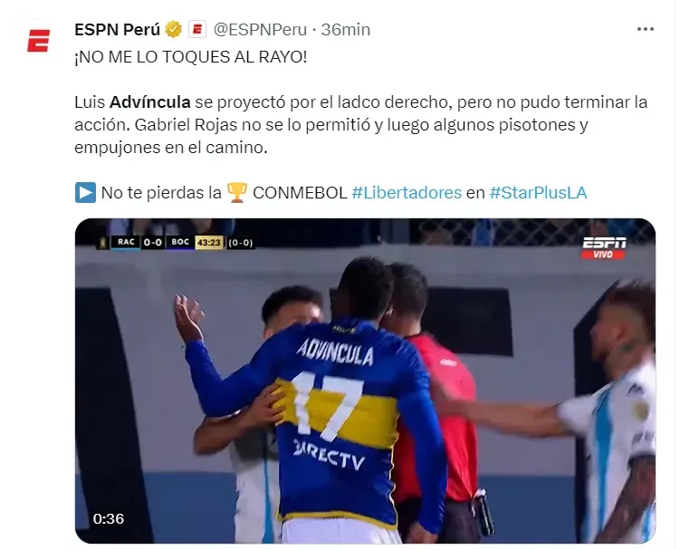Click the ESPN VIVO logo in video
The image size is (680, 550).
tap(604, 248)
